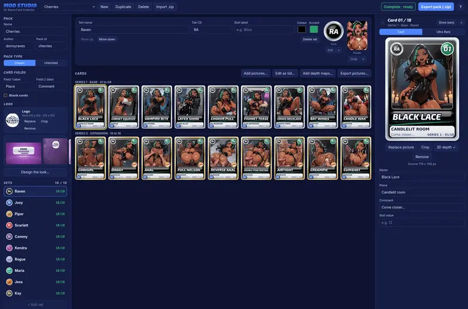This screenshot has height=309, width=468.
Task: Click Design the look... button
Action: coord(35,172)
